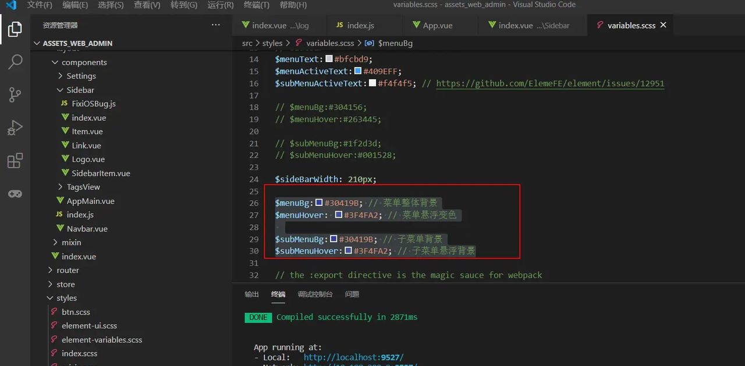This screenshot has height=366, width=745.
Task: Open the 终端 (Terminal) menu
Action: pos(256,5)
